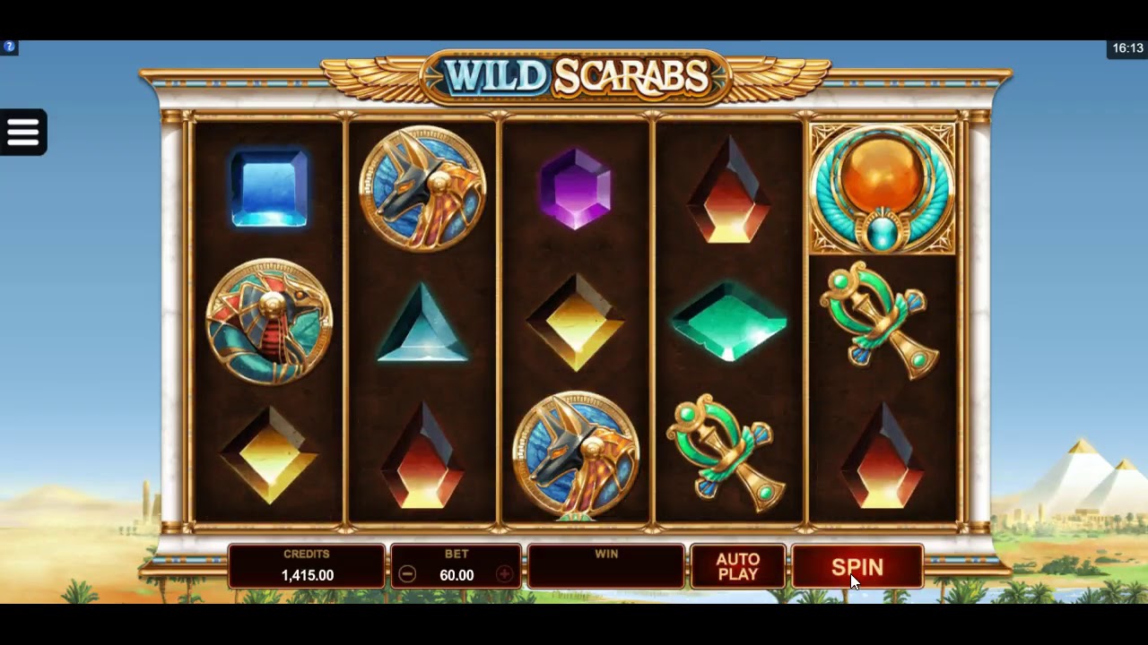Select the teal triangle gem on reel two
Screen dimensions: 1148x645
point(422,323)
